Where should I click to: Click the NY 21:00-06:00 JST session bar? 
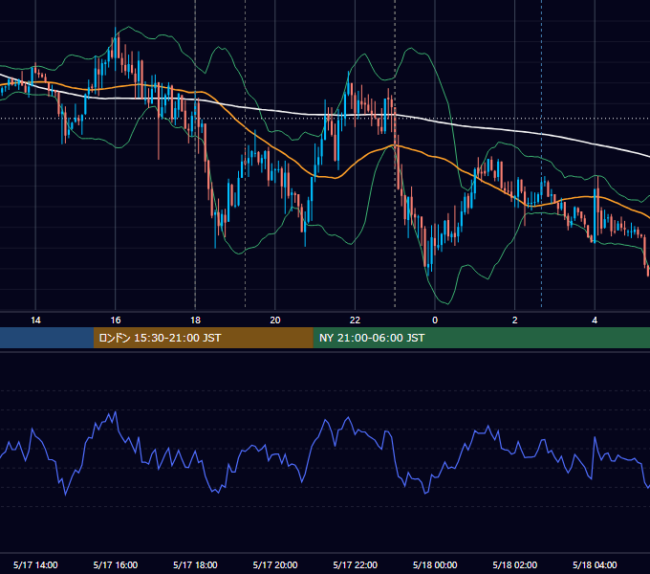pos(481,338)
